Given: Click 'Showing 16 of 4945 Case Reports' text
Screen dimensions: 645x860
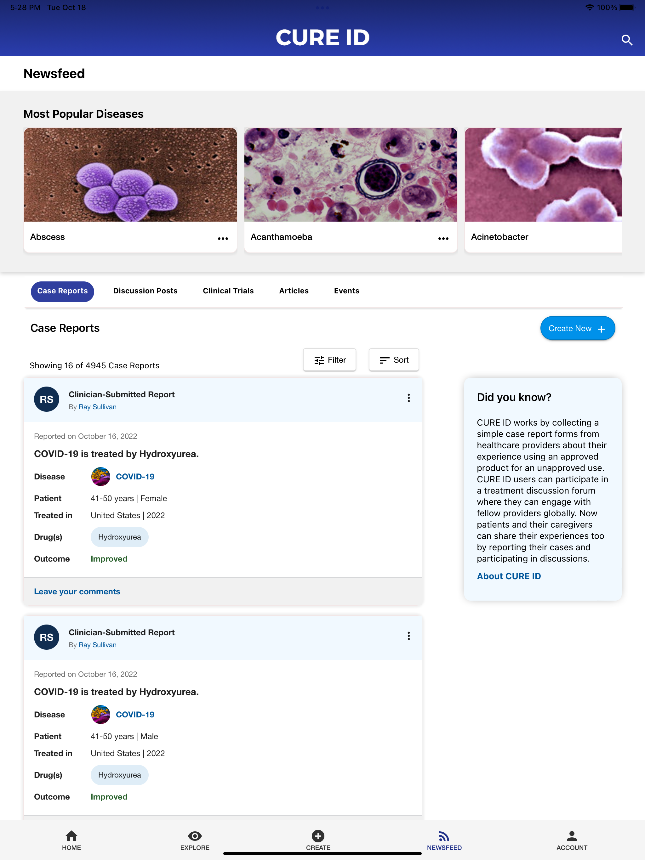Looking at the screenshot, I should (x=94, y=365).
